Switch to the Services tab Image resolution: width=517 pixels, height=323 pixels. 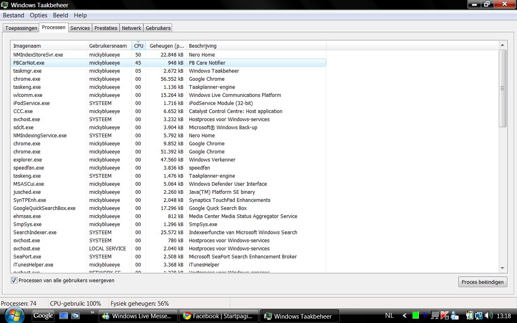pyautogui.click(x=80, y=28)
